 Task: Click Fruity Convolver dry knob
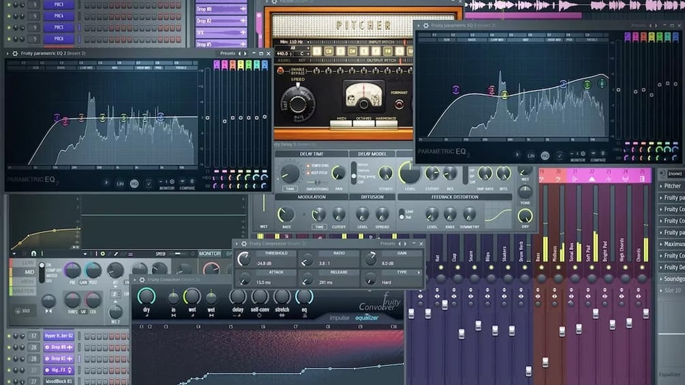tap(147, 296)
